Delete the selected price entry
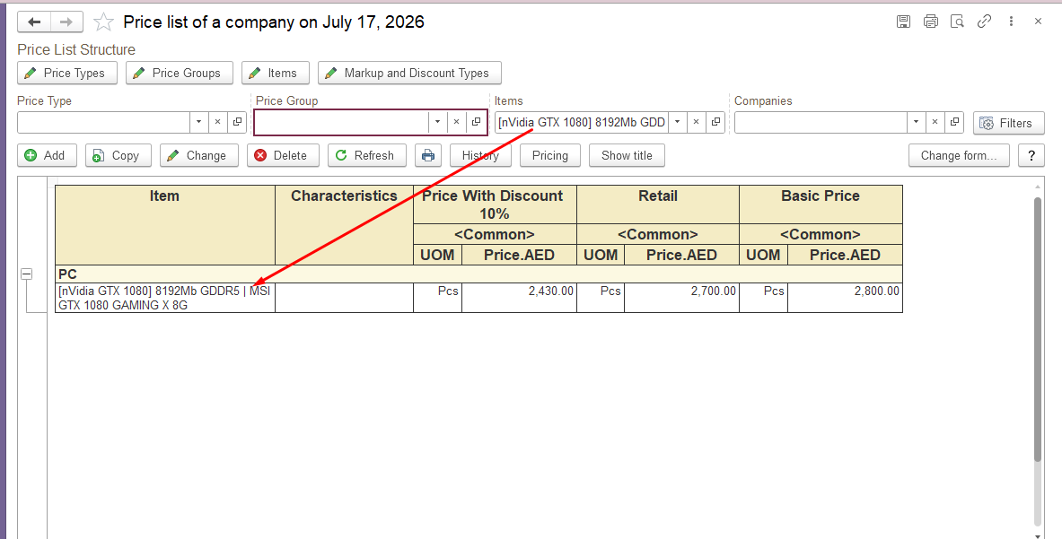 click(x=283, y=155)
